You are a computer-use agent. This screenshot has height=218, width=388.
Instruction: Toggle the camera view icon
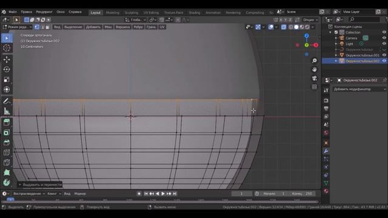(314, 78)
